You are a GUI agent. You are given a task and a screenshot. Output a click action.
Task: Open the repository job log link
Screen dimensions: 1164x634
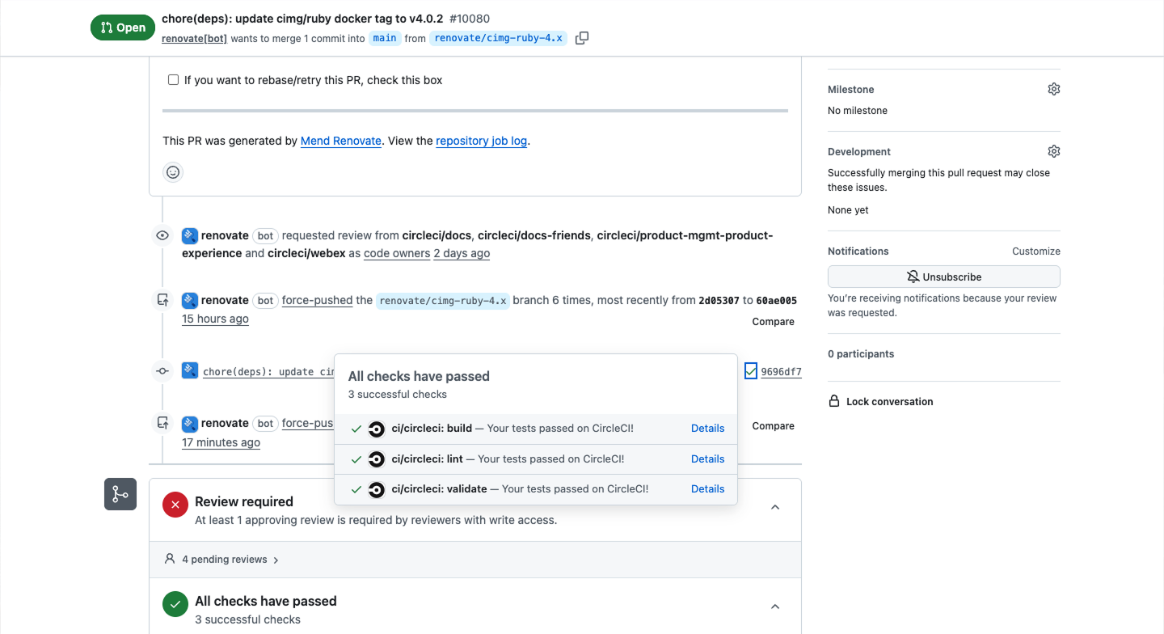tap(481, 141)
